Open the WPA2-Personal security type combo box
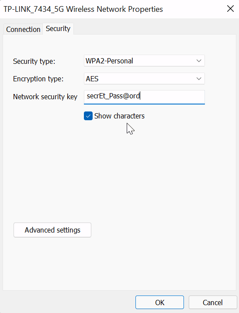 144,61
